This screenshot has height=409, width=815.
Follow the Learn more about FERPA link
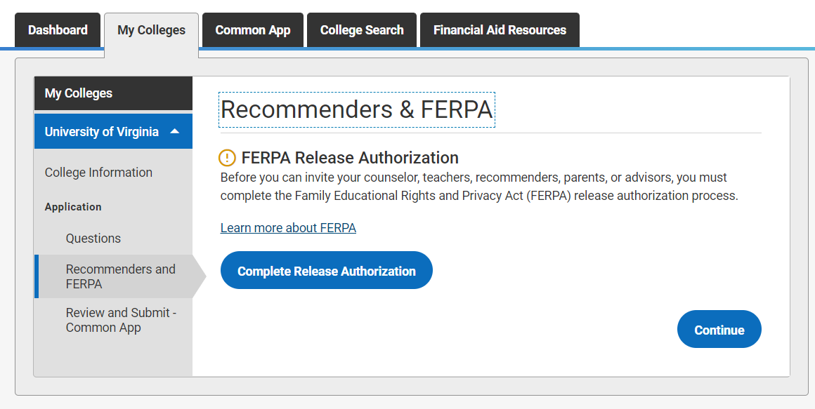coord(288,228)
